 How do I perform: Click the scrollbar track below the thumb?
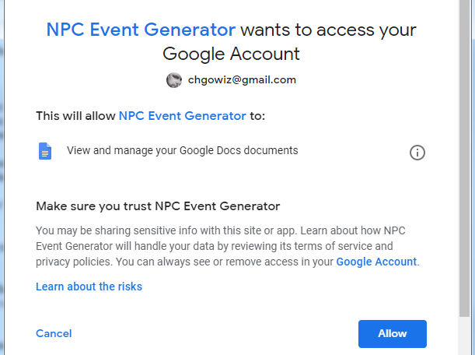[464, 336]
